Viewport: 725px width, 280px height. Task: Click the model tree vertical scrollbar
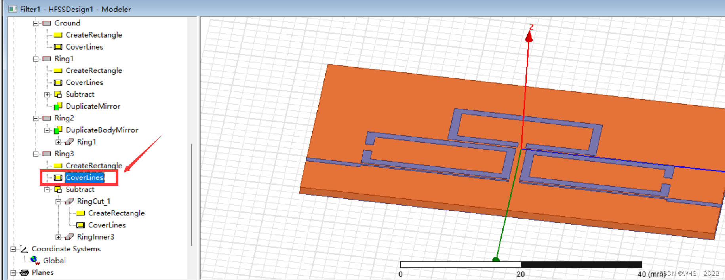pyautogui.click(x=192, y=194)
